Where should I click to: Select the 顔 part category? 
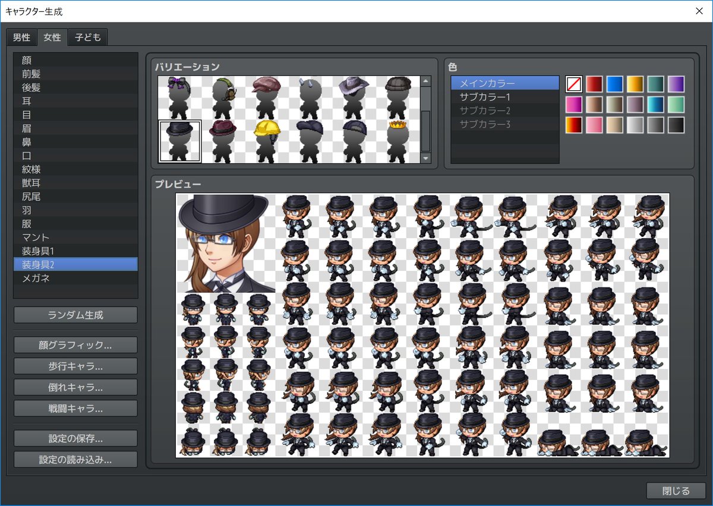click(x=75, y=60)
